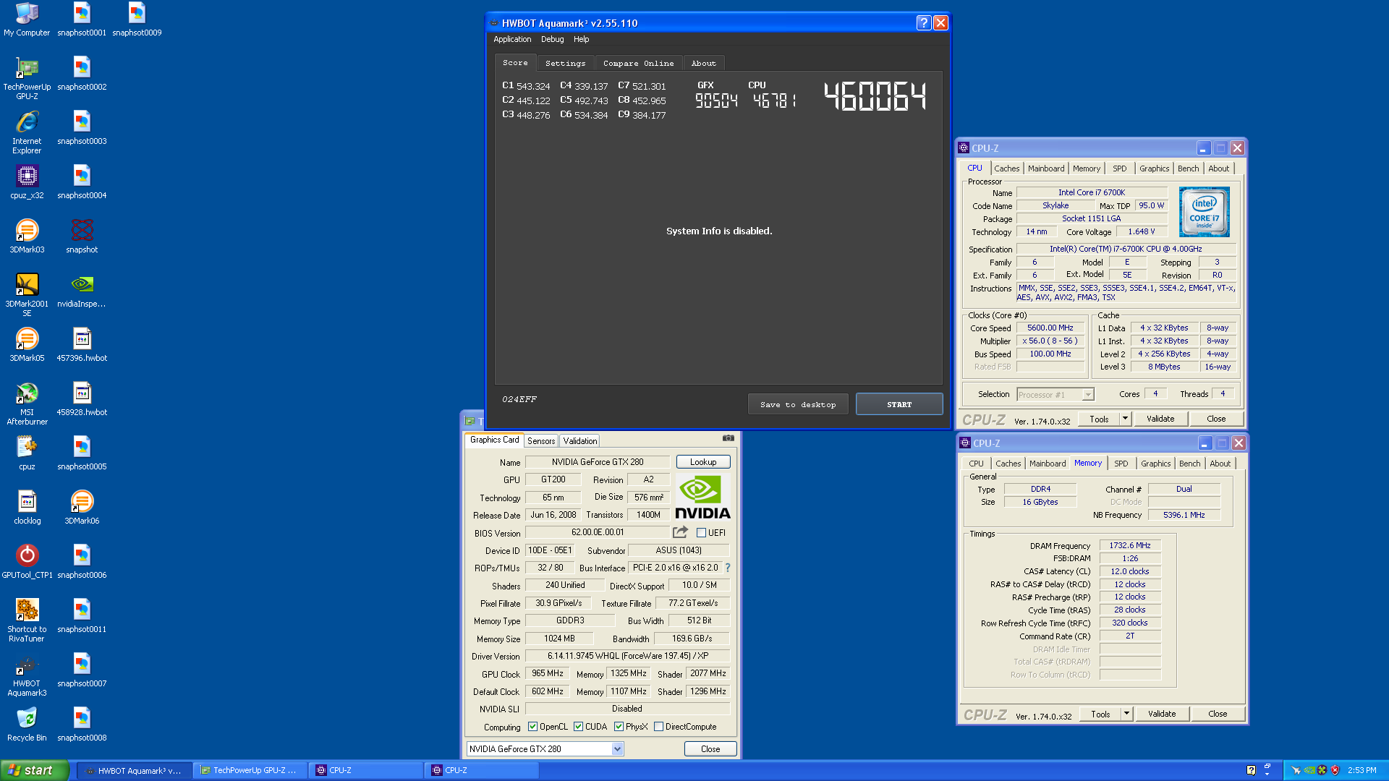Click Close button in GPU-Z
Viewport: 1389px width, 781px height.
click(x=710, y=749)
